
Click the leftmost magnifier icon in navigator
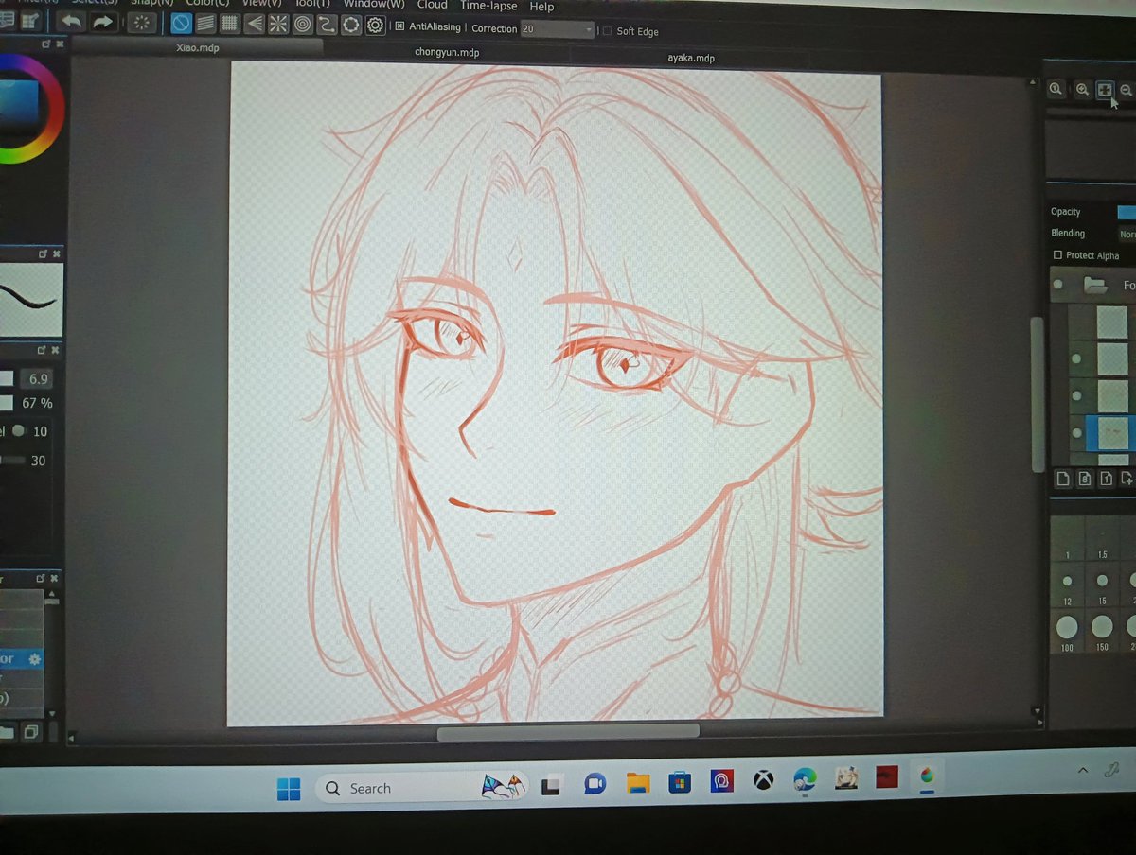click(x=1056, y=89)
